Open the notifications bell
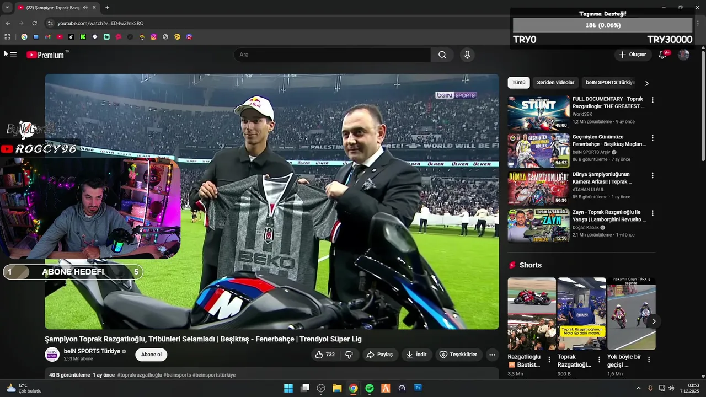 pyautogui.click(x=663, y=55)
